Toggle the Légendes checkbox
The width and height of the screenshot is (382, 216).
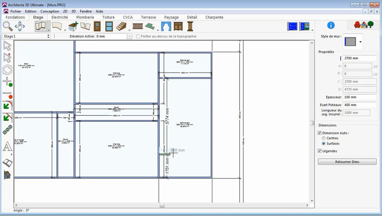pos(320,151)
